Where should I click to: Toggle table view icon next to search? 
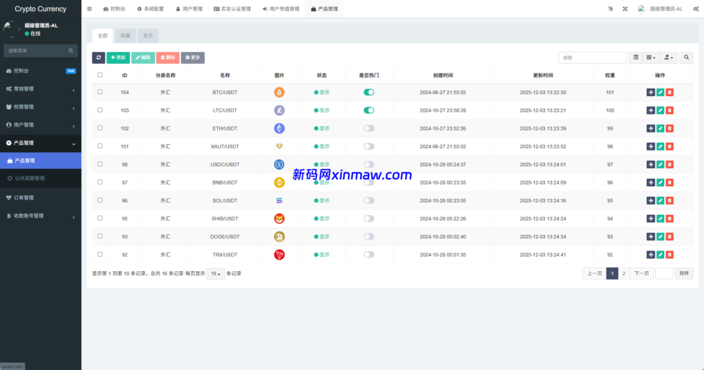click(636, 58)
